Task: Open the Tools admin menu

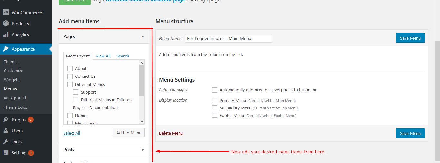Action: click(26, 142)
